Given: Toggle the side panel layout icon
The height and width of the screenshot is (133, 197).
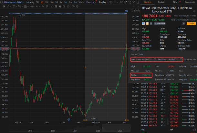Looking at the screenshot, I should coord(138,2).
